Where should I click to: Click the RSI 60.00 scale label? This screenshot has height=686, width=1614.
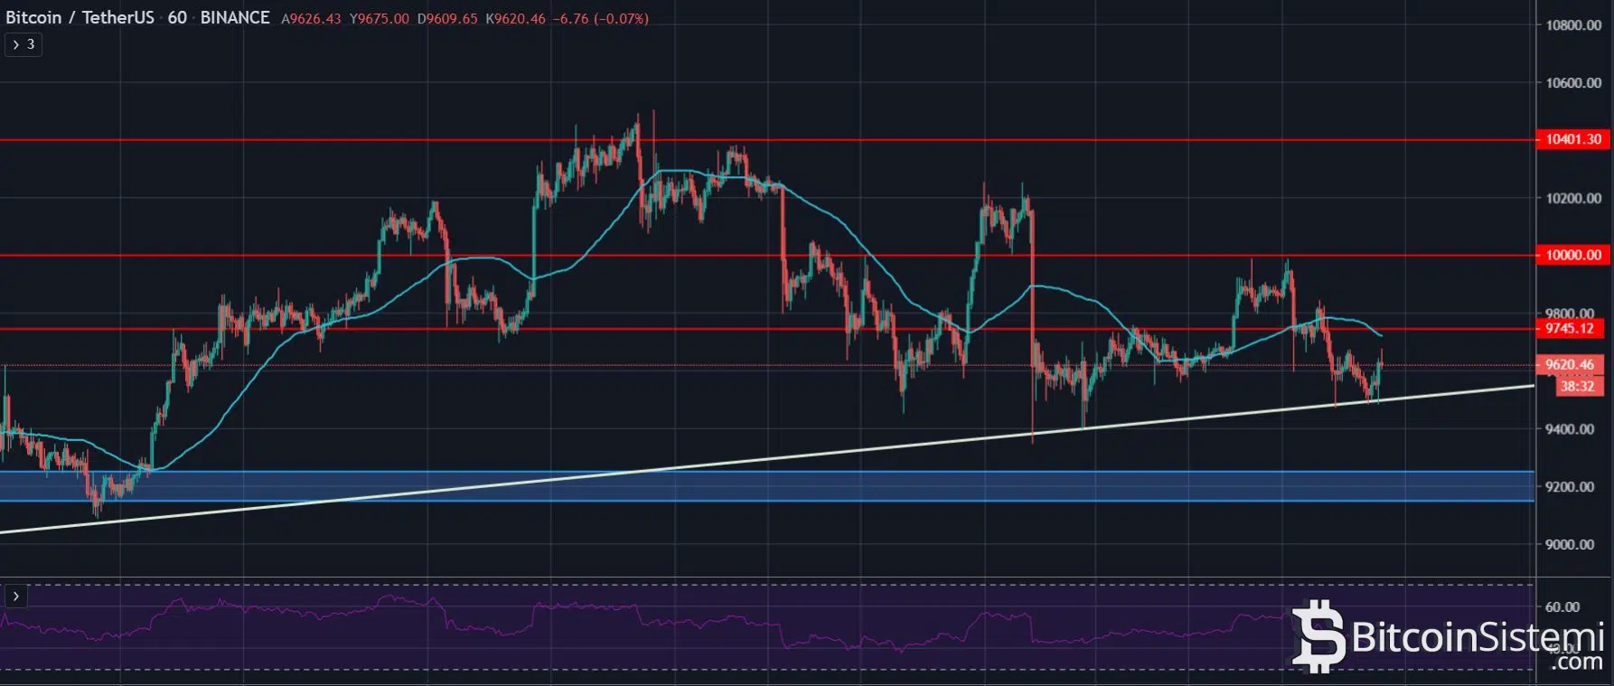(1562, 606)
